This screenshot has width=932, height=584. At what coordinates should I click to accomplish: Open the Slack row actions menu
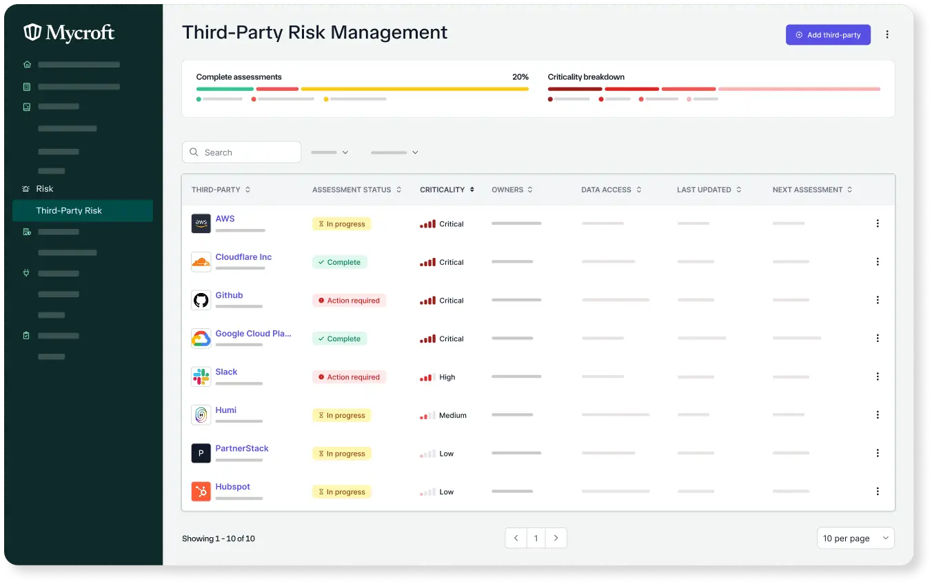click(878, 376)
